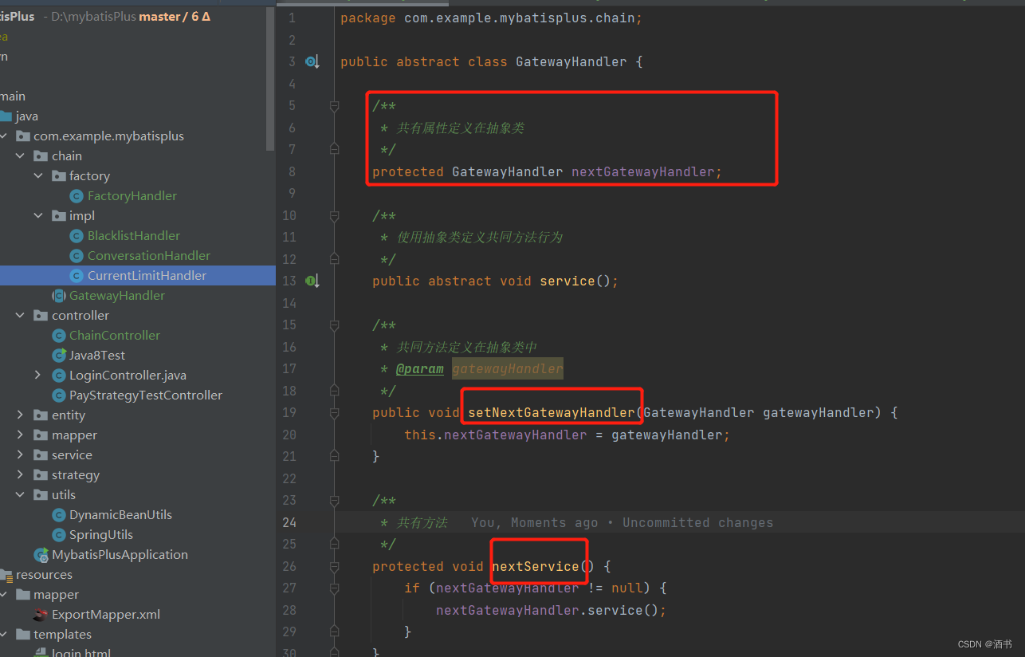Click the BlacklistHandler class icon
Viewport: 1025px width, 657px height.
77,236
